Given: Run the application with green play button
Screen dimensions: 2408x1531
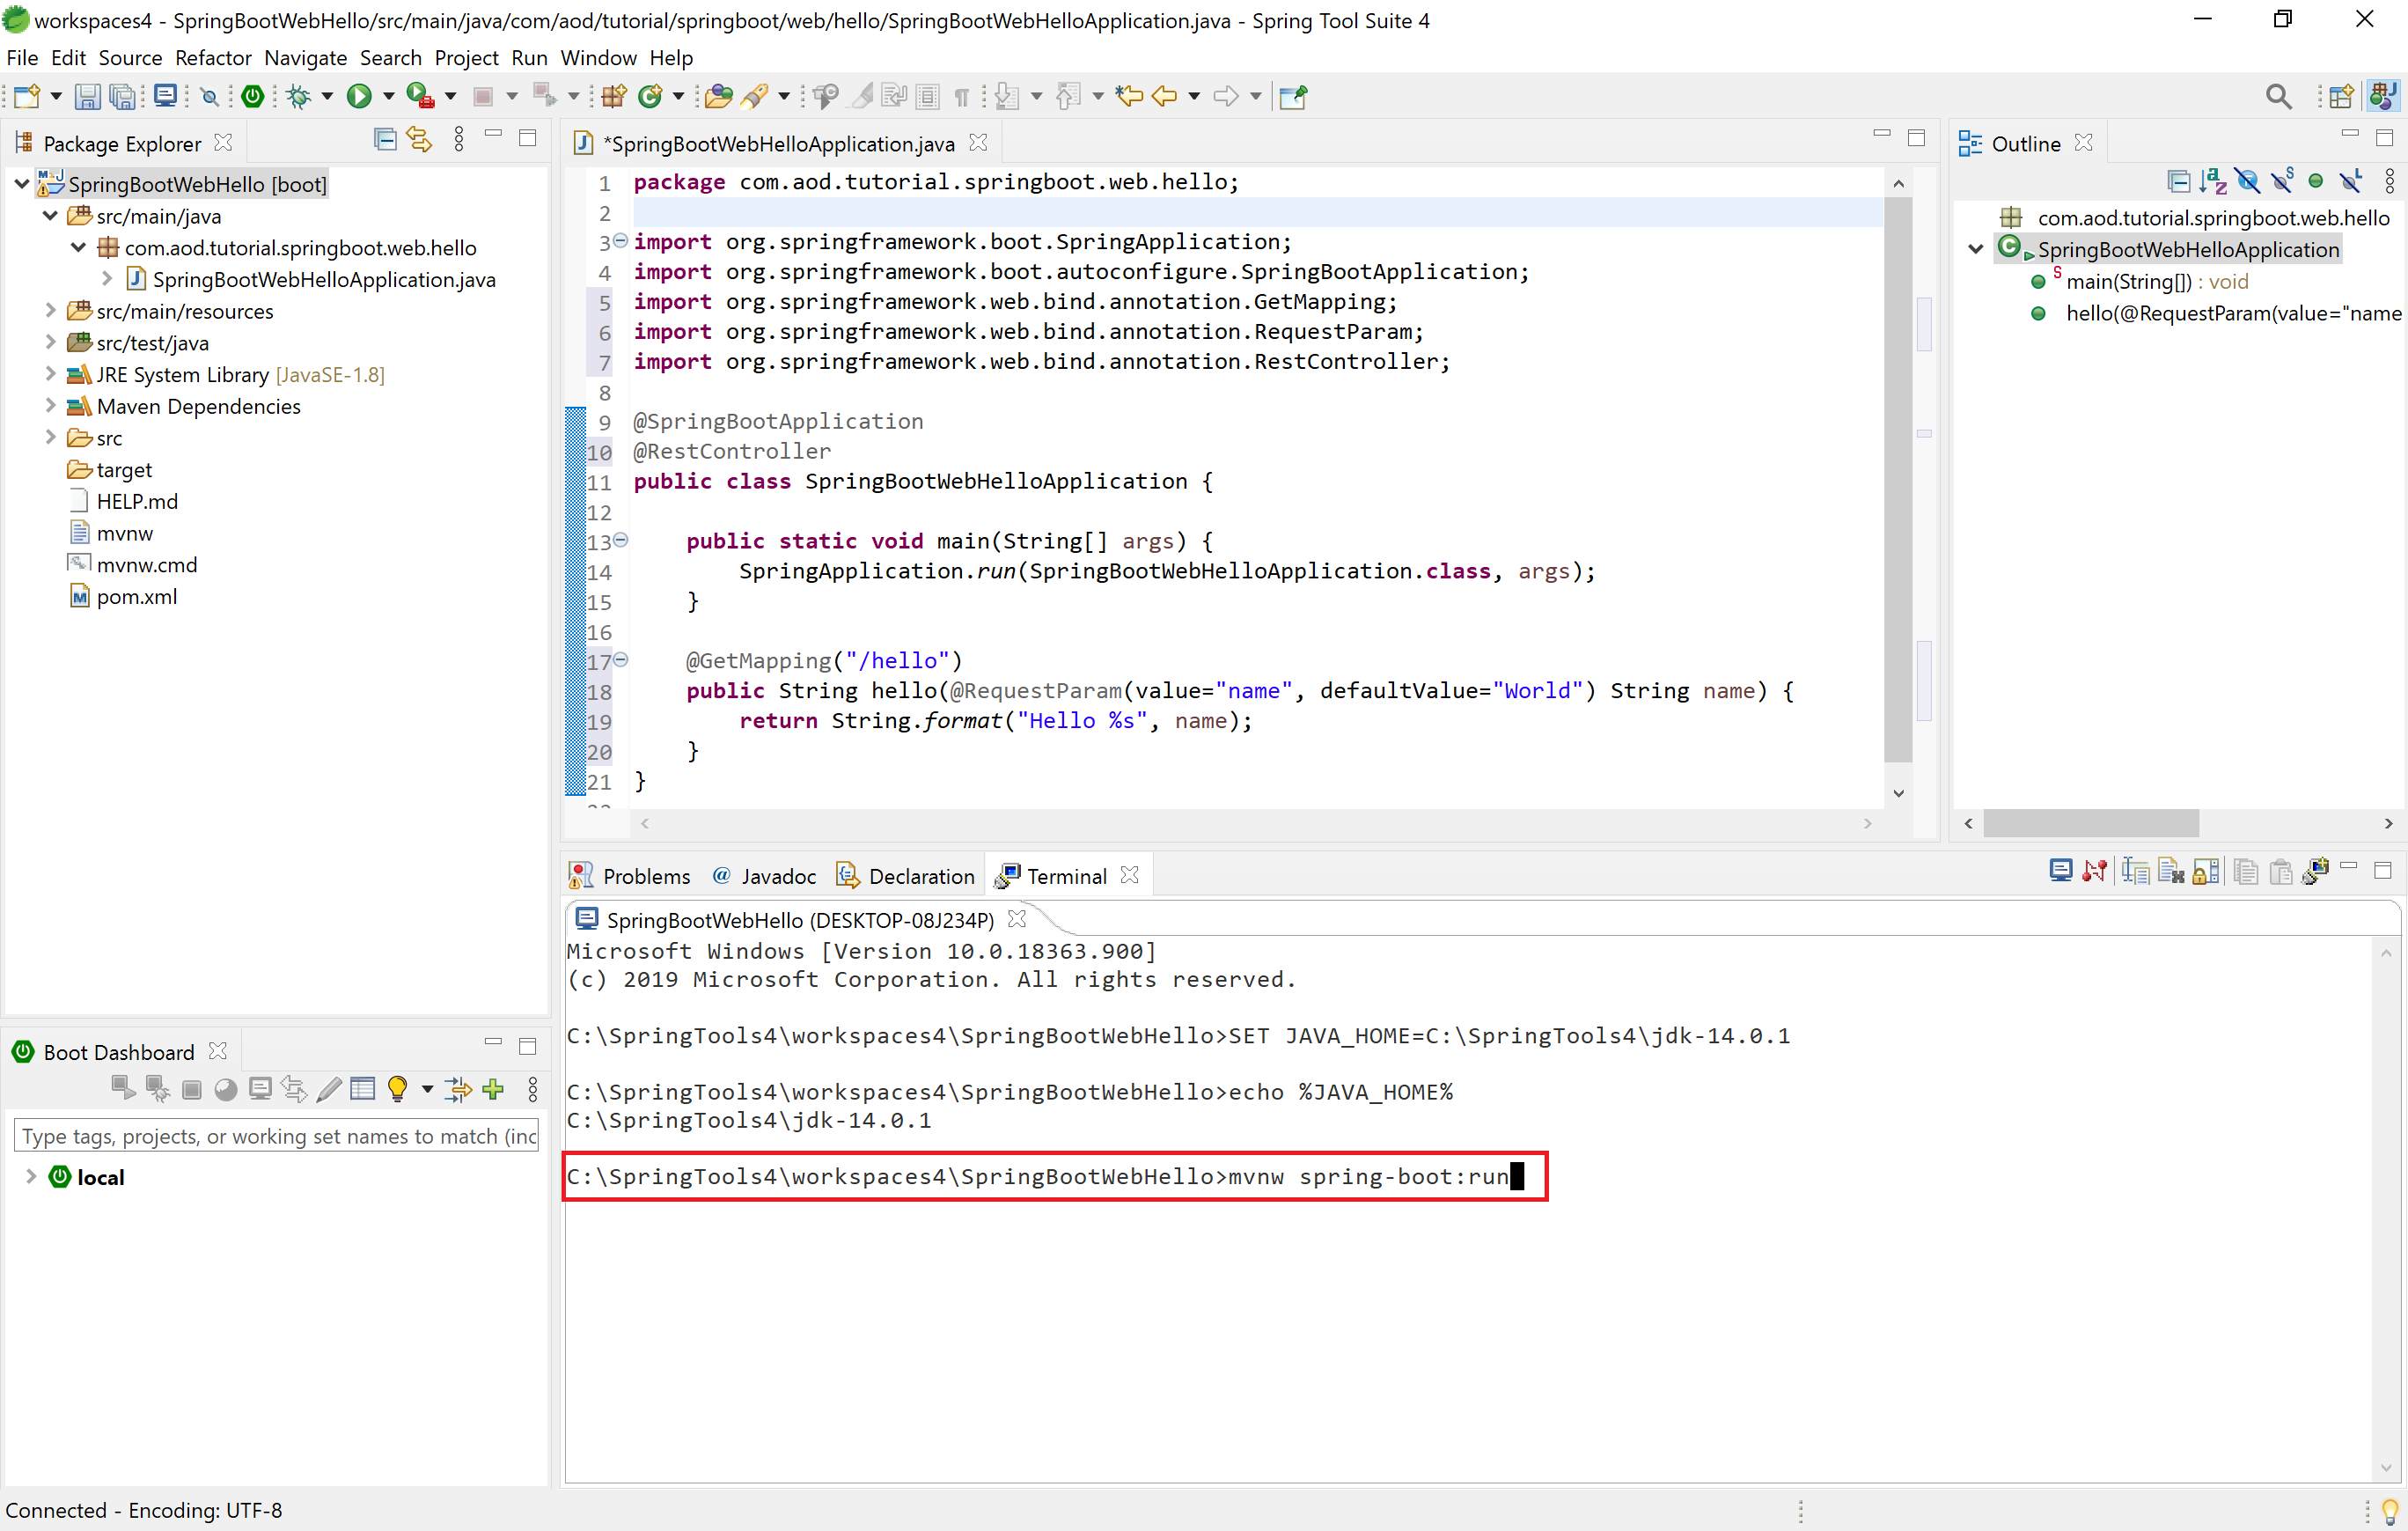Looking at the screenshot, I should pos(359,96).
